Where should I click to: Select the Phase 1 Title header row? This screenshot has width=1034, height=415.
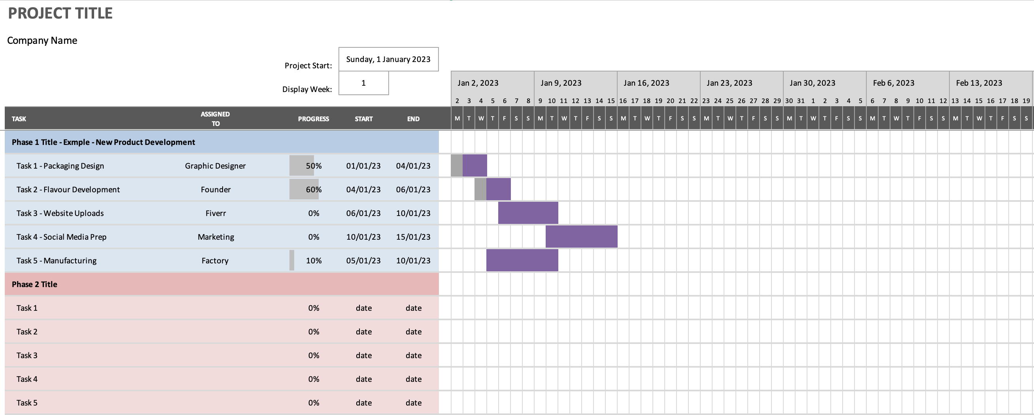[x=103, y=141]
